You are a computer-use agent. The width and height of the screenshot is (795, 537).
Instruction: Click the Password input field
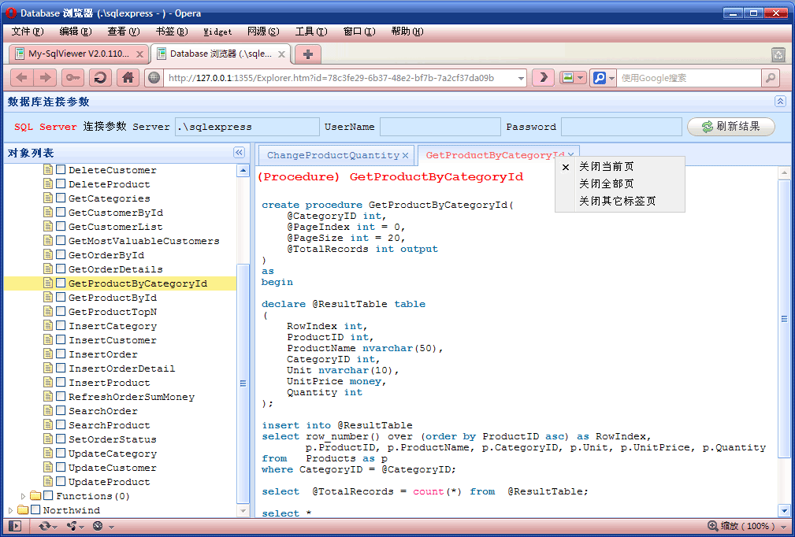tap(621, 127)
